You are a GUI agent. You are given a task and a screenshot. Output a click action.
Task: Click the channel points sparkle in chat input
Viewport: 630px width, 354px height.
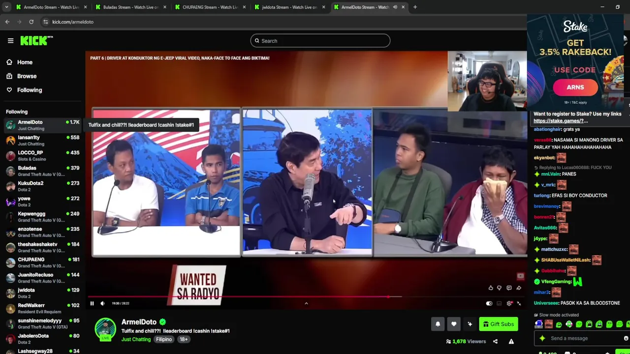point(542,338)
